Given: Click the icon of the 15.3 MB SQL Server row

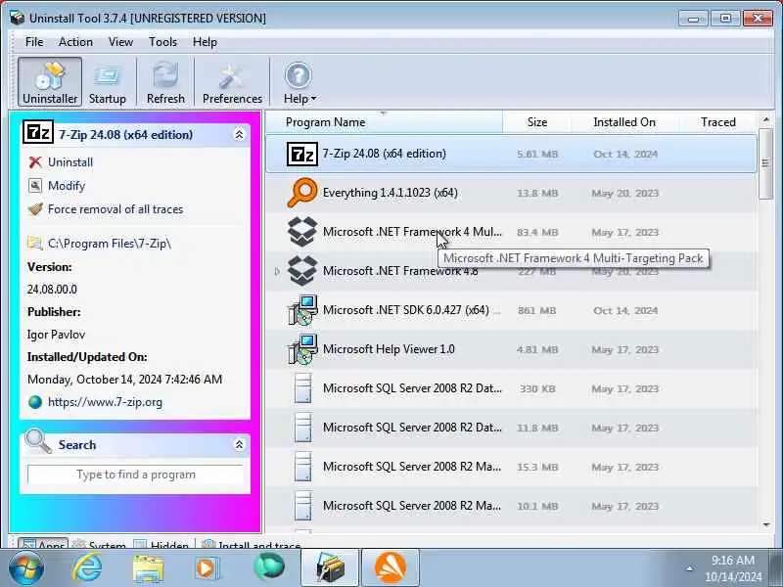Looking at the screenshot, I should [303, 467].
